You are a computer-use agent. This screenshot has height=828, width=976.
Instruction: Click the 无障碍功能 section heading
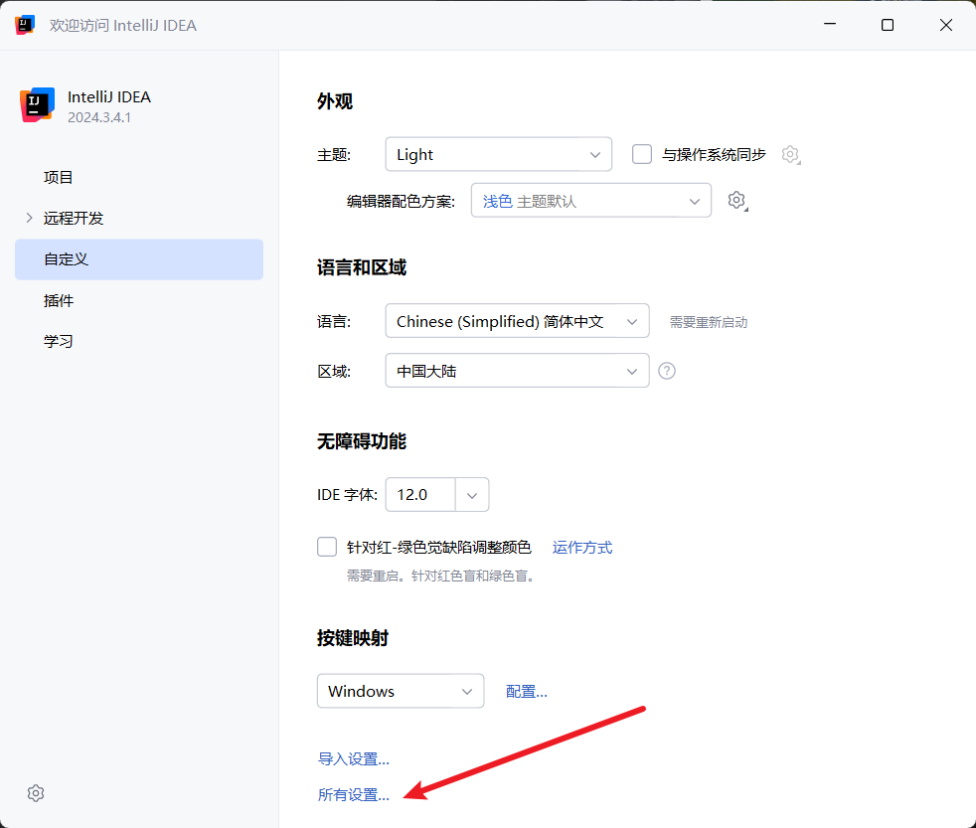pos(362,441)
